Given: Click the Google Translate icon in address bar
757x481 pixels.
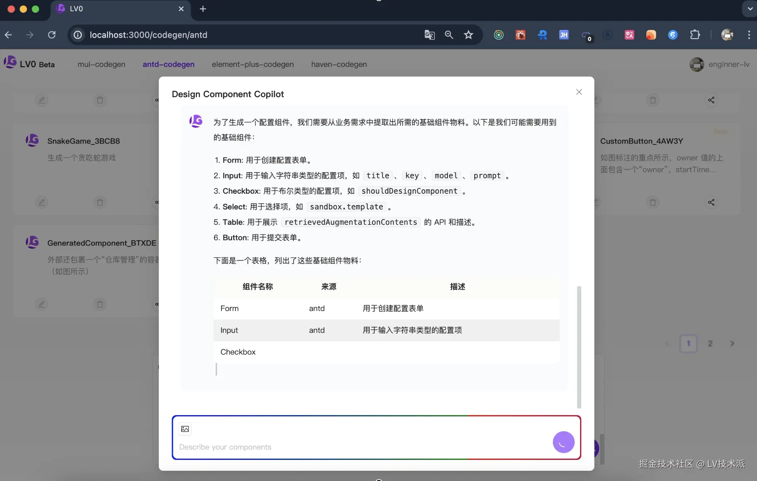Looking at the screenshot, I should tap(429, 35).
